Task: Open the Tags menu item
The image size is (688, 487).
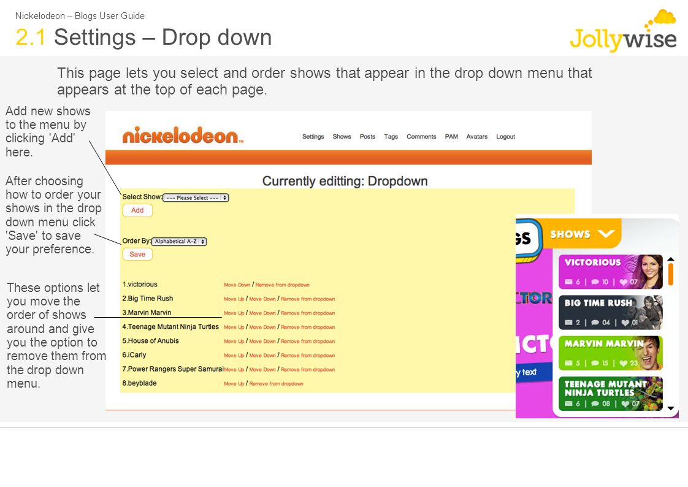Action: [x=391, y=136]
